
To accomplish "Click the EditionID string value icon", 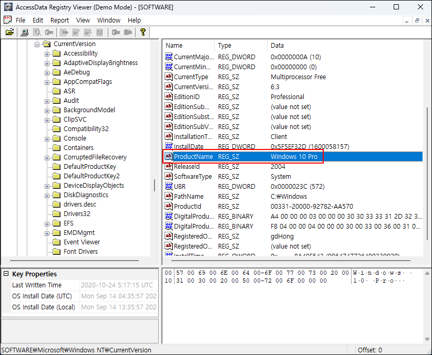I will click(169, 96).
